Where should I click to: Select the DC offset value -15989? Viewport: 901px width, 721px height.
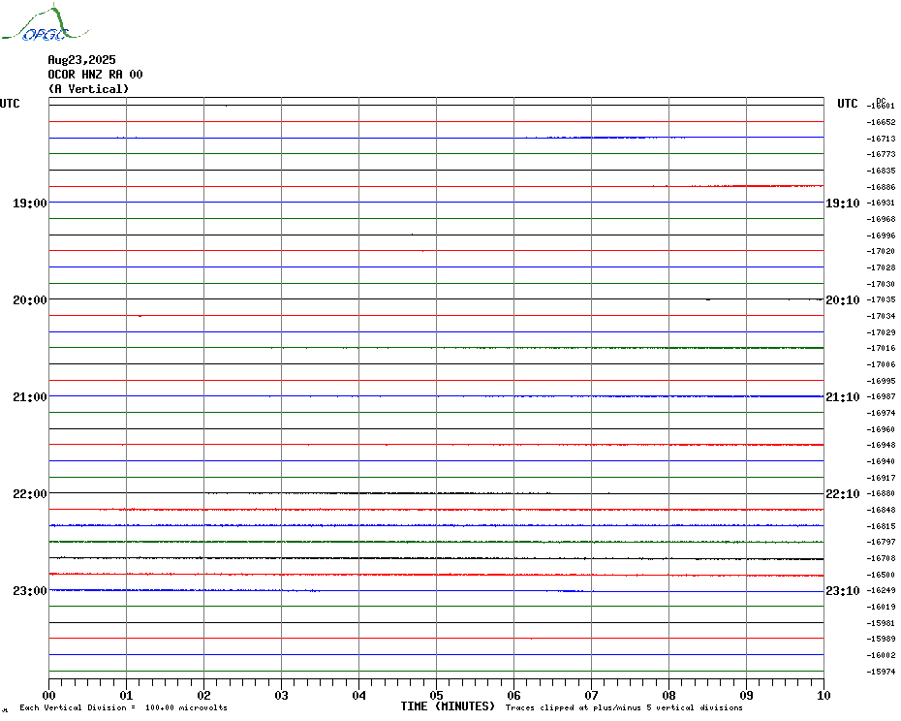click(x=881, y=639)
